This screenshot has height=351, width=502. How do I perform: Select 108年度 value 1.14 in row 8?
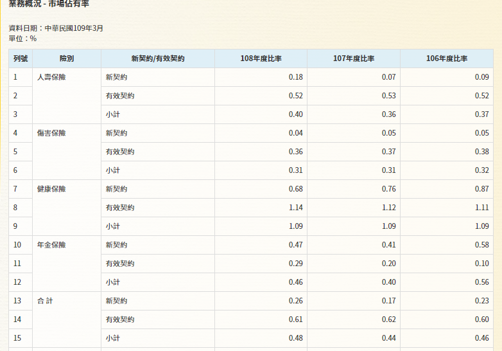click(296, 208)
